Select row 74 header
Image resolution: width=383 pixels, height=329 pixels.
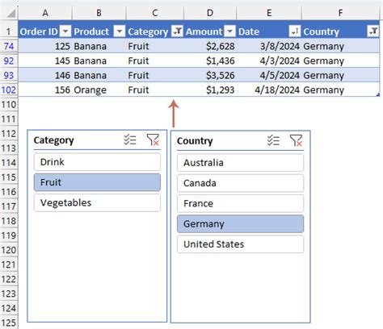click(x=9, y=46)
